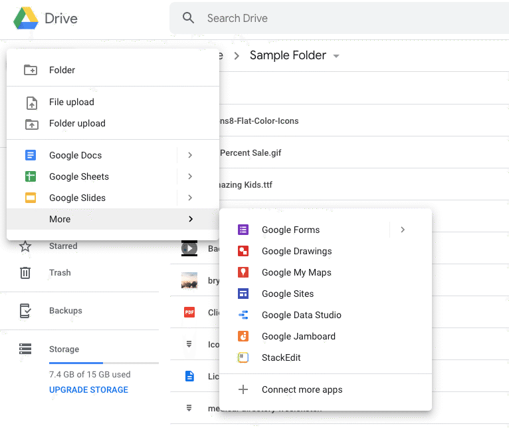Select File upload menu entry
The image size is (509, 430).
(x=113, y=102)
